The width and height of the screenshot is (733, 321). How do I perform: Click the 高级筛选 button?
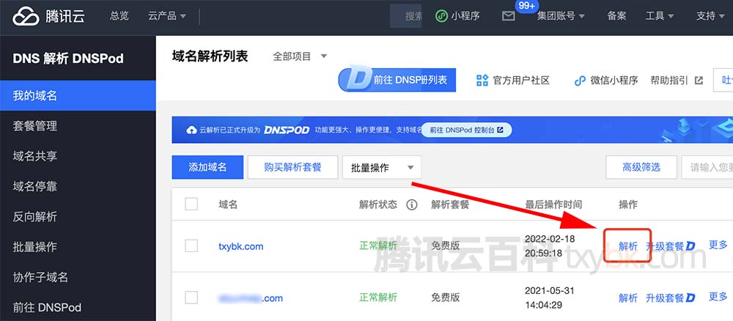[x=641, y=167]
